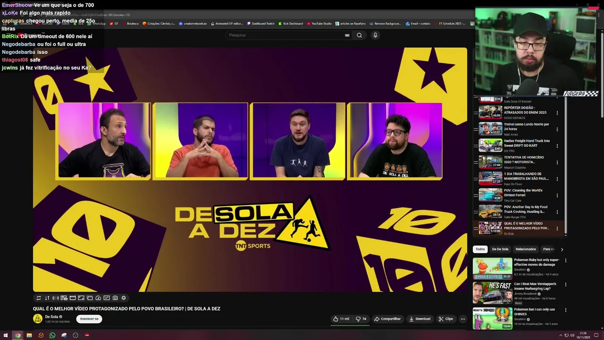Click the speedometer playback speed icon

coord(98,298)
